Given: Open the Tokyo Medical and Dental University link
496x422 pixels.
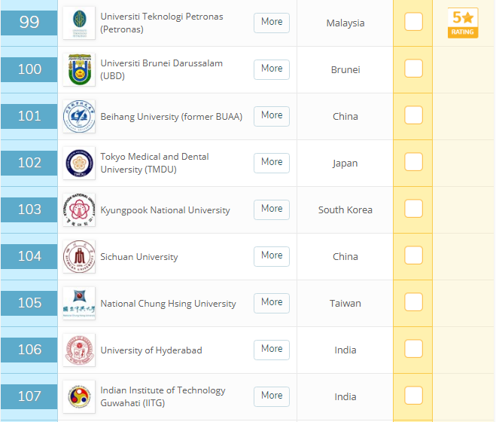Looking at the screenshot, I should click(x=154, y=163).
